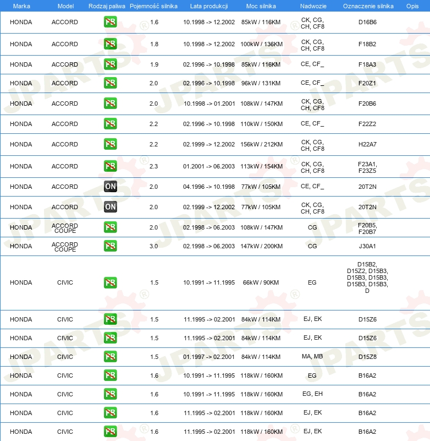
Task: Select engine code D16B6
Action: click(x=367, y=22)
